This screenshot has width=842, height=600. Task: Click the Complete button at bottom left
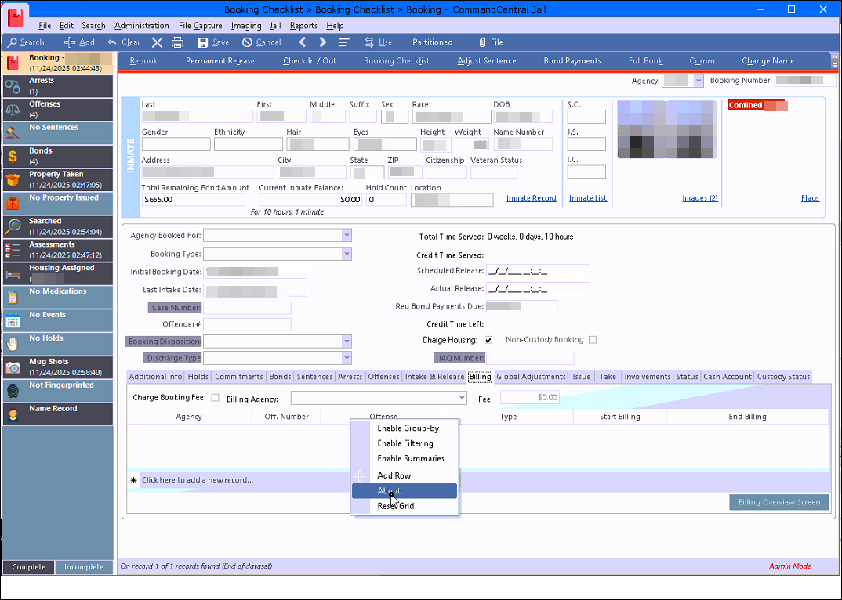click(28, 567)
